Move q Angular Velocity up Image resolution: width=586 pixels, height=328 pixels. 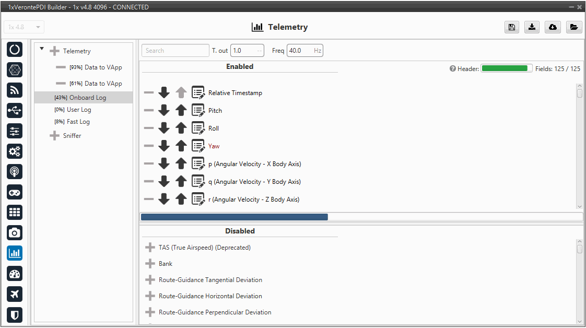tap(181, 182)
